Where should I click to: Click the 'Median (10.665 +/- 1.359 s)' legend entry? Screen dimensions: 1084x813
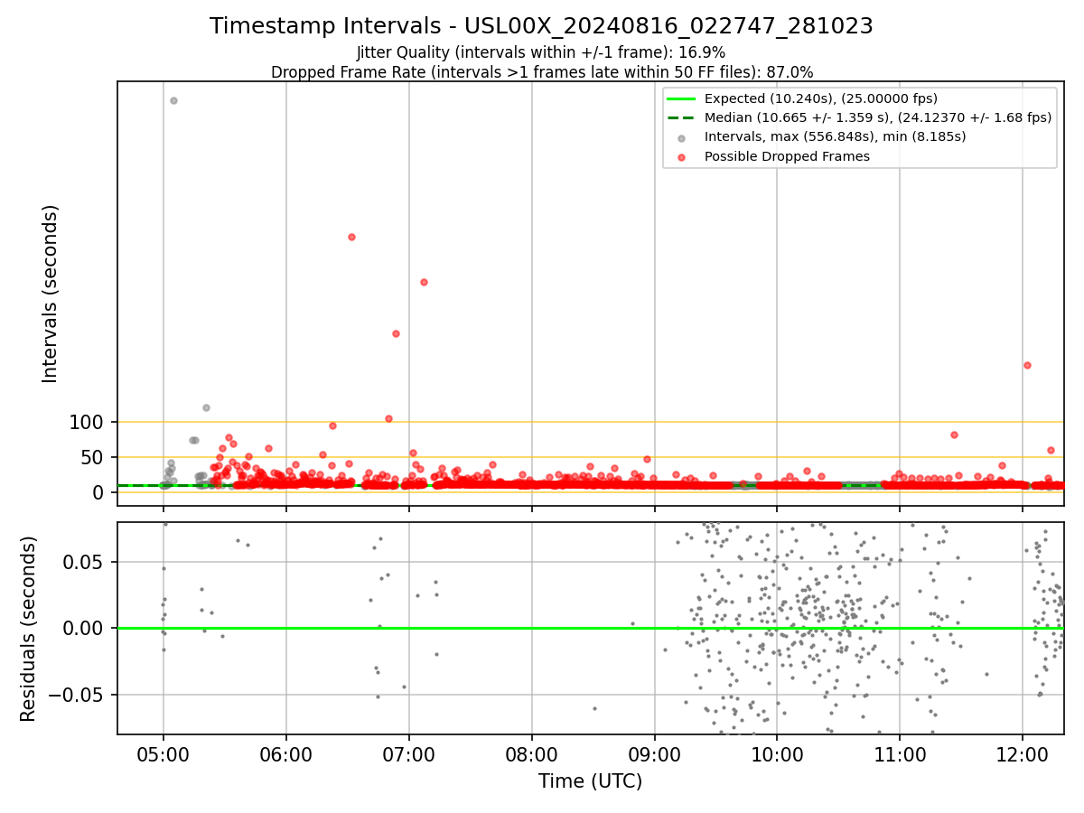(x=878, y=117)
